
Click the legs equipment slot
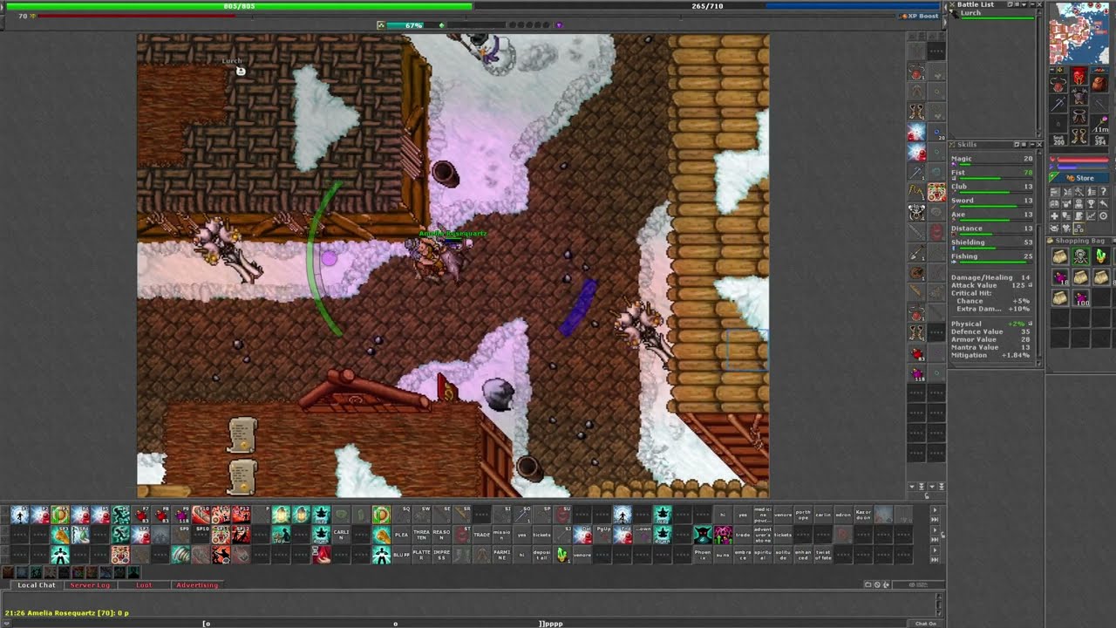tap(1078, 115)
